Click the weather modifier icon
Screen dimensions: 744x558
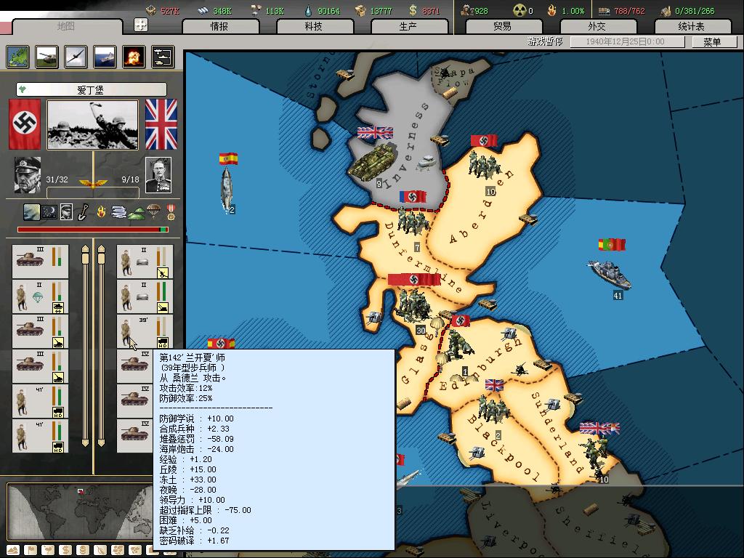pos(32,211)
